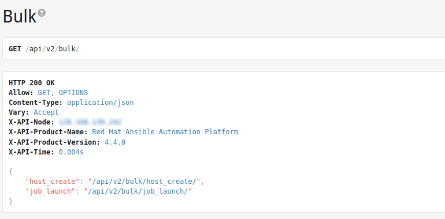Image resolution: width=445 pixels, height=219 pixels.
Task: Open the job_launch endpoint link
Action: tap(138, 191)
